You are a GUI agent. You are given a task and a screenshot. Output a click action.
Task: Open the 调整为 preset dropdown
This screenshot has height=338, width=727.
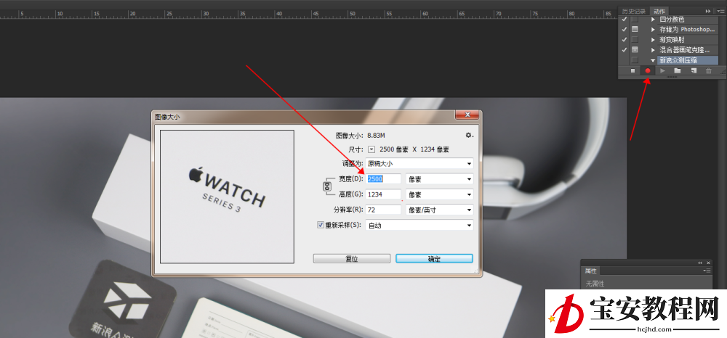[419, 163]
